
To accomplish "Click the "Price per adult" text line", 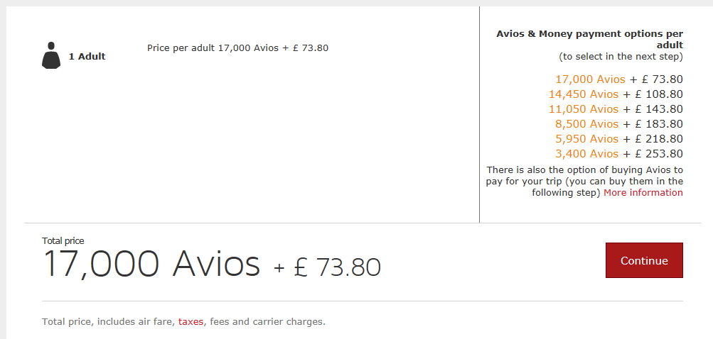I will coord(237,48).
